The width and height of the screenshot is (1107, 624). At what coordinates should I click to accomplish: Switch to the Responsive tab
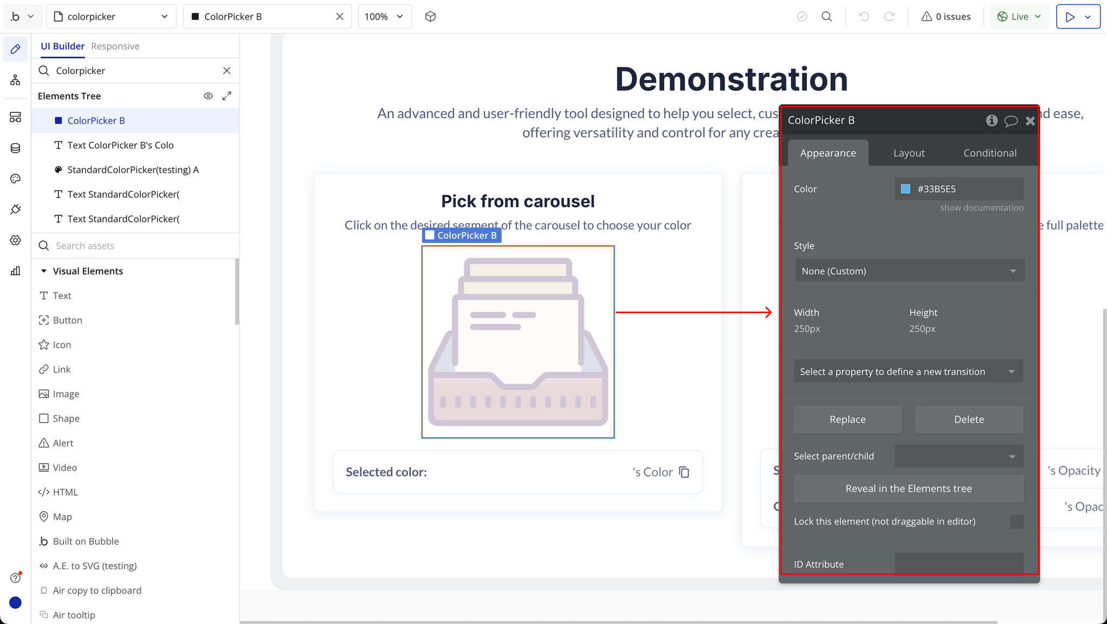click(115, 46)
